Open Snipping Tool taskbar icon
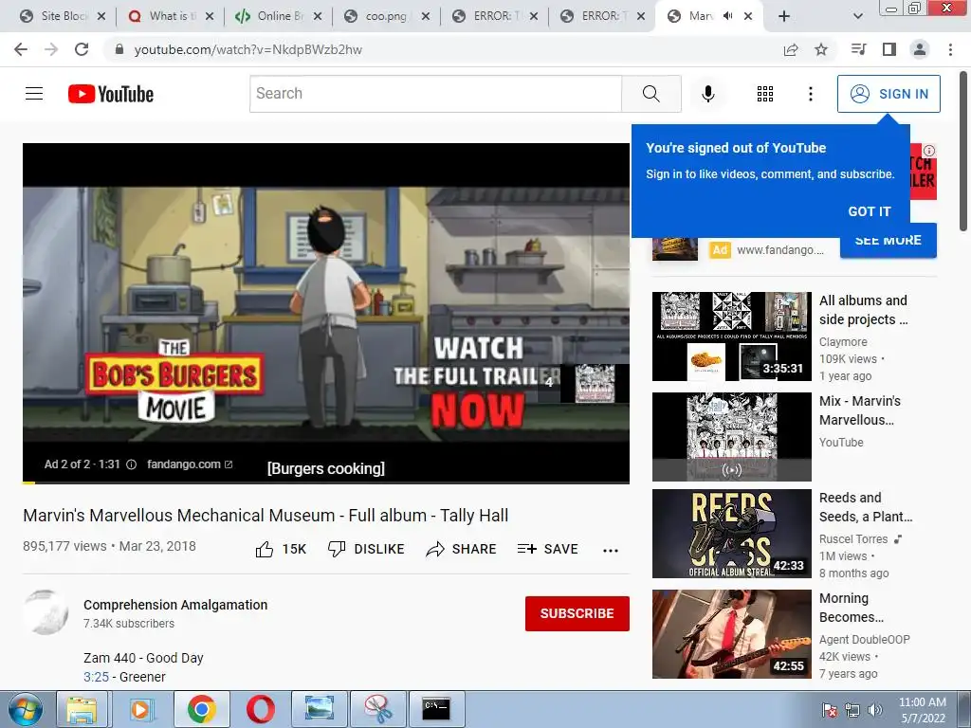Viewport: 971px width, 728px height. (x=377, y=709)
